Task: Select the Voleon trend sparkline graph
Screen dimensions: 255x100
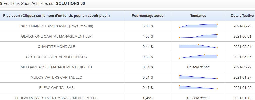Action: [198, 57]
